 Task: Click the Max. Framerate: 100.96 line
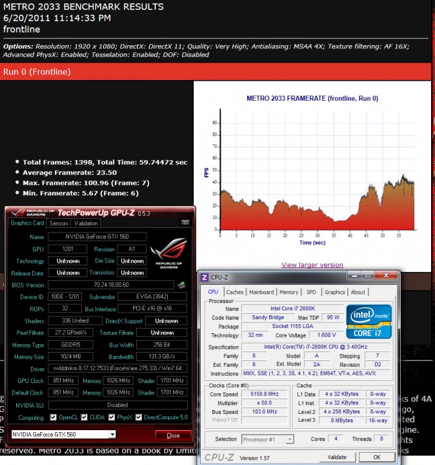[x=86, y=183]
